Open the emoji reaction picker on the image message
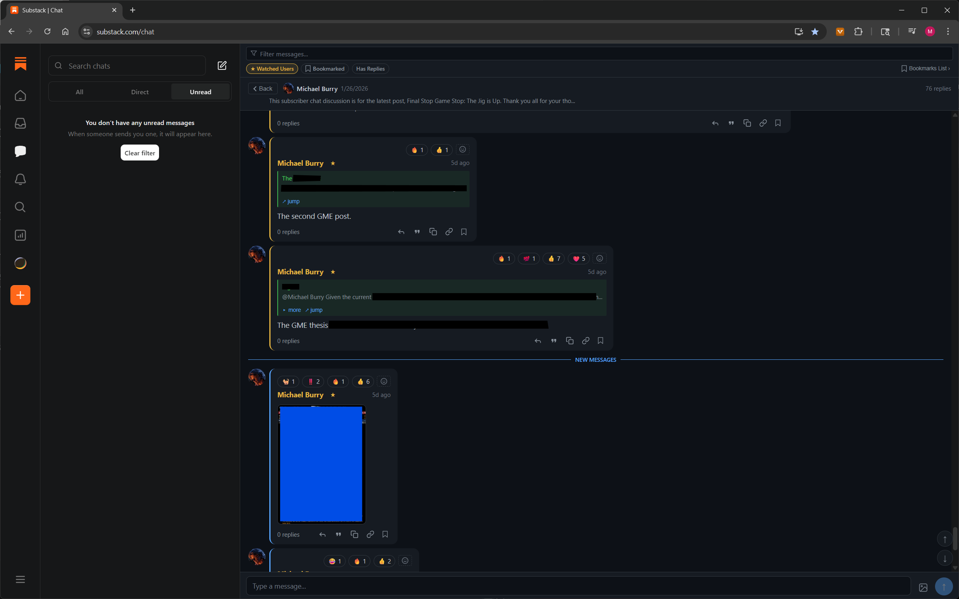This screenshot has height=599, width=959. coord(383,381)
